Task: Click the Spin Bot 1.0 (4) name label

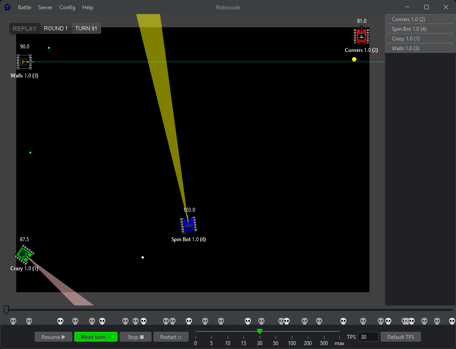Action: click(x=188, y=239)
